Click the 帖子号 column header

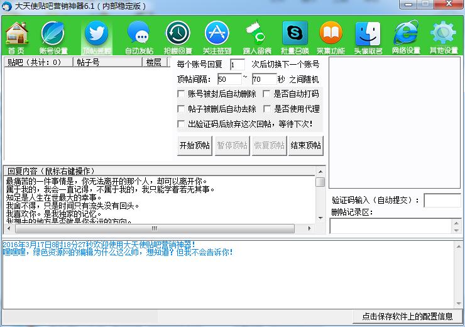(107, 62)
